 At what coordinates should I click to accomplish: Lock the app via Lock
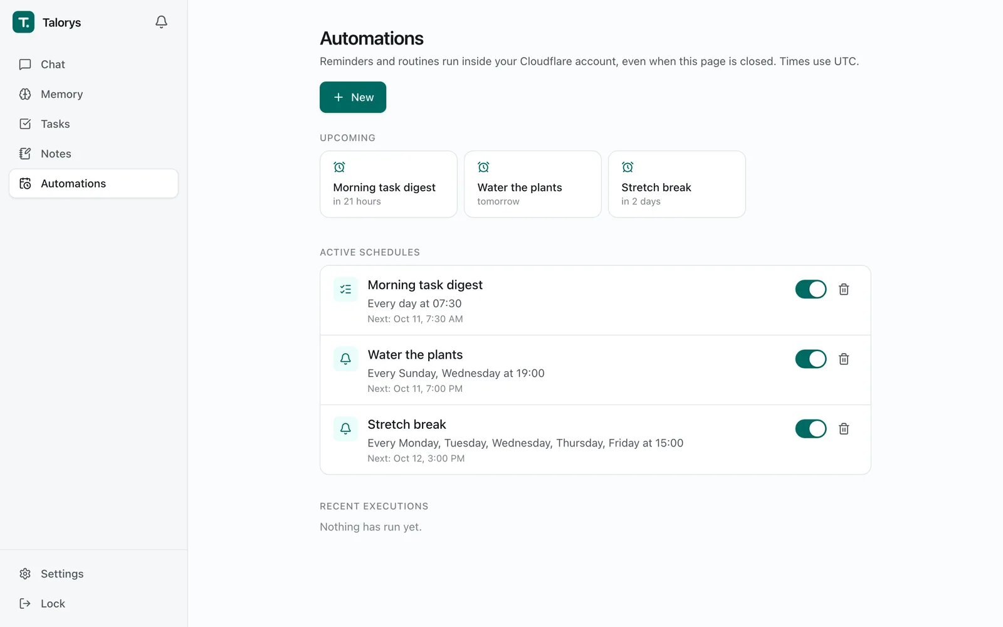(93, 604)
